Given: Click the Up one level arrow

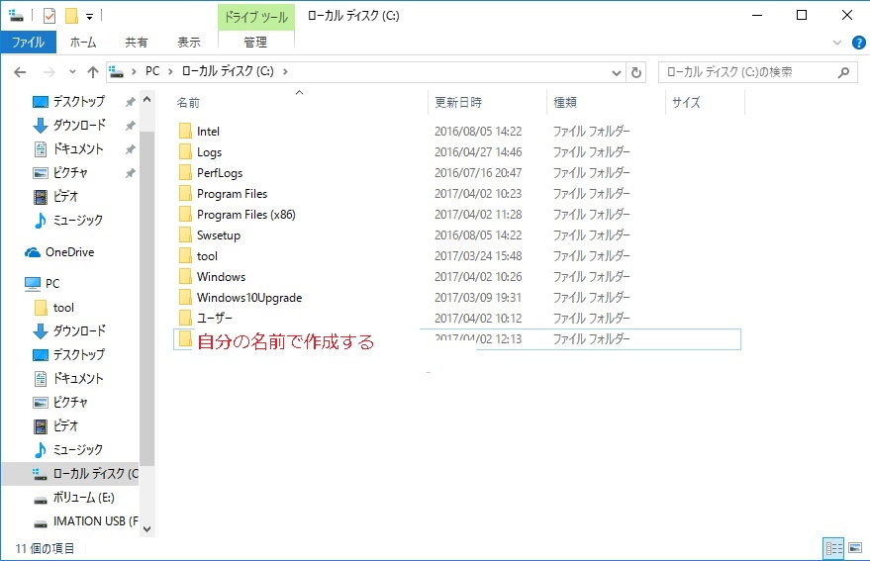Looking at the screenshot, I should pyautogui.click(x=93, y=72).
